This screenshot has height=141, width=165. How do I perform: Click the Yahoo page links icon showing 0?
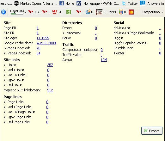(x=44, y=12)
